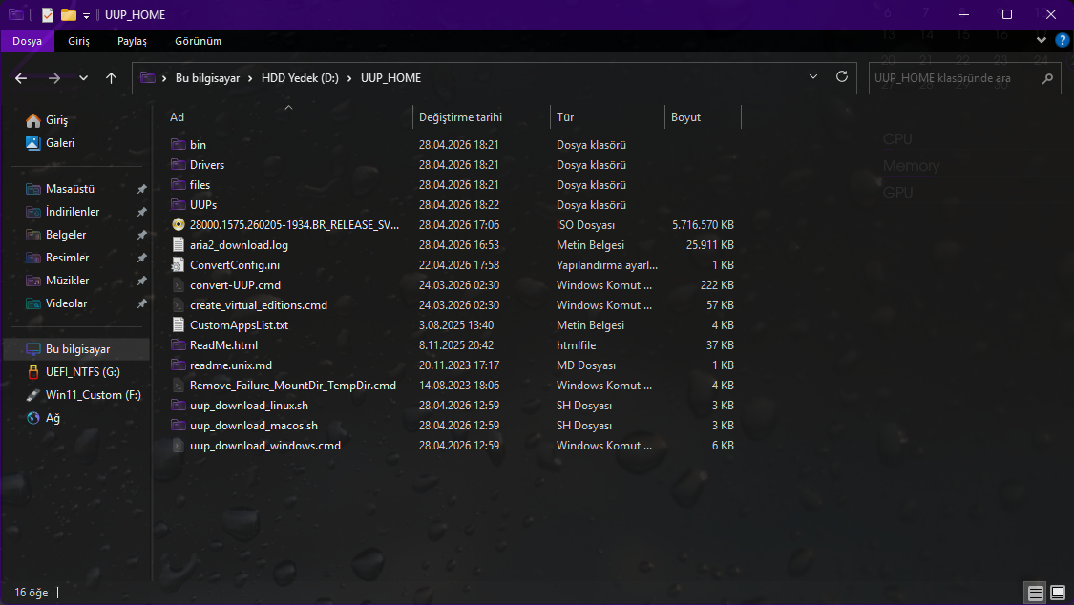Go up one folder level
Image resolution: width=1074 pixels, height=605 pixels.
click(111, 78)
